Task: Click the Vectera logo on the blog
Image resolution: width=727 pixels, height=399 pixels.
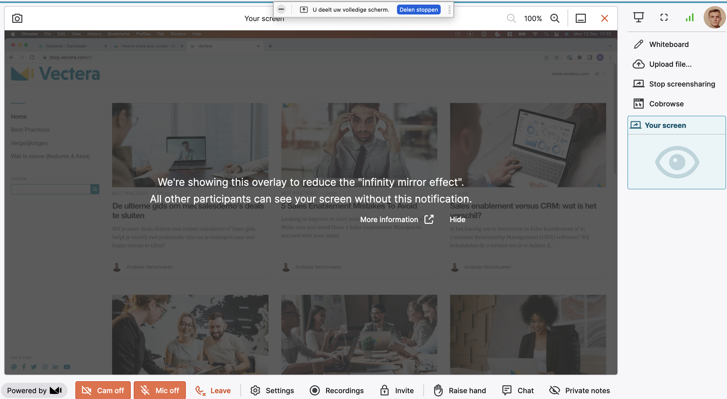Action: (55, 74)
